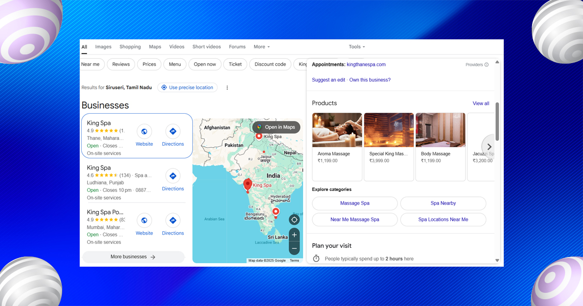This screenshot has height=306, width=583.
Task: Switch to the Videos tab
Action: pos(177,47)
